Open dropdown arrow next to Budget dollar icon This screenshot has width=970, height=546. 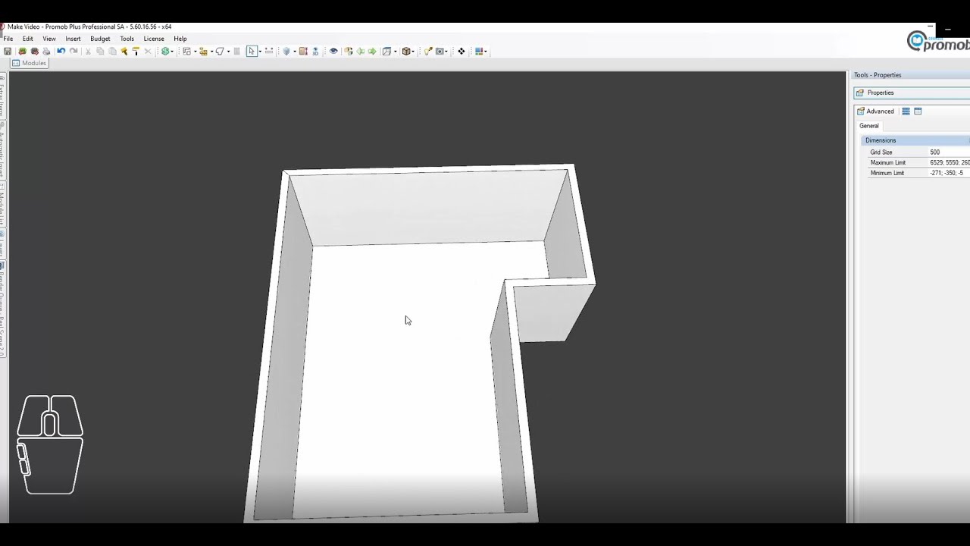pos(172,52)
